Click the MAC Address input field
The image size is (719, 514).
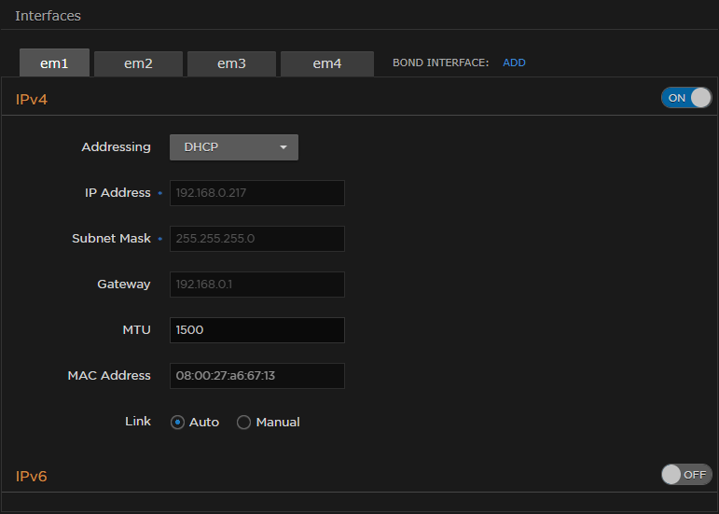tap(257, 376)
